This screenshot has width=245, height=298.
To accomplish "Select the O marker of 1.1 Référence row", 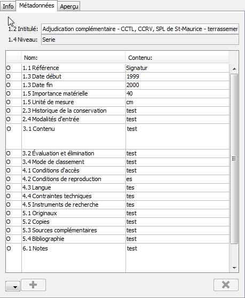I will (x=9, y=68).
